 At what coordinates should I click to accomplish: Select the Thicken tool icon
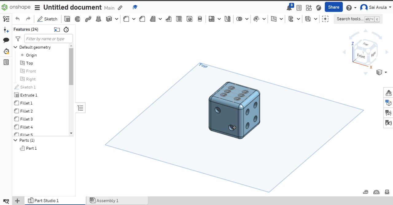point(109,19)
